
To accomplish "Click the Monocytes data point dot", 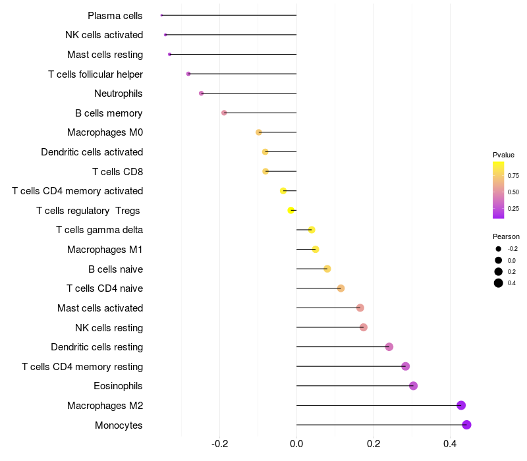I will coord(466,425).
